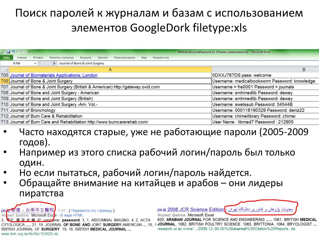Select row header 713

tap(4, 122)
